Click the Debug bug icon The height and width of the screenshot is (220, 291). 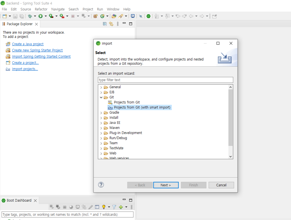pos(30,16)
